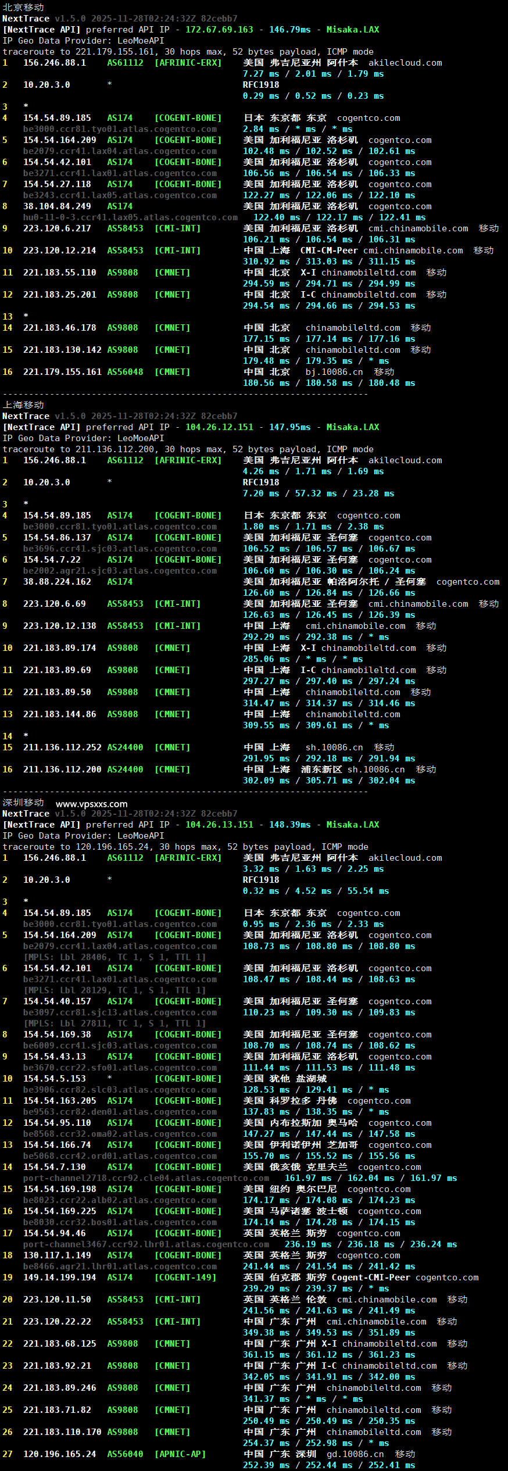
Task: Select API IP 104.26.12.151
Action: pyautogui.click(x=219, y=427)
